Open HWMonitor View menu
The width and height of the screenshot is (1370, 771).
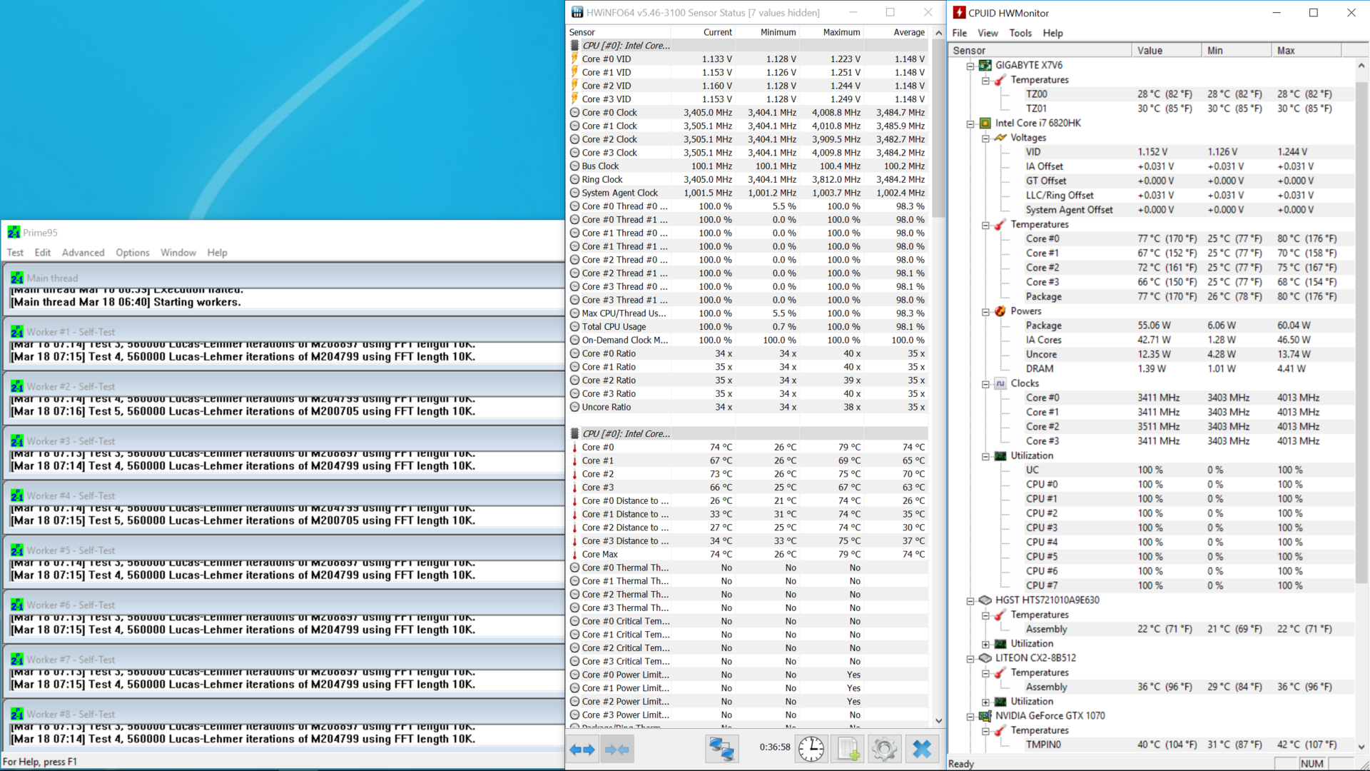click(x=988, y=33)
